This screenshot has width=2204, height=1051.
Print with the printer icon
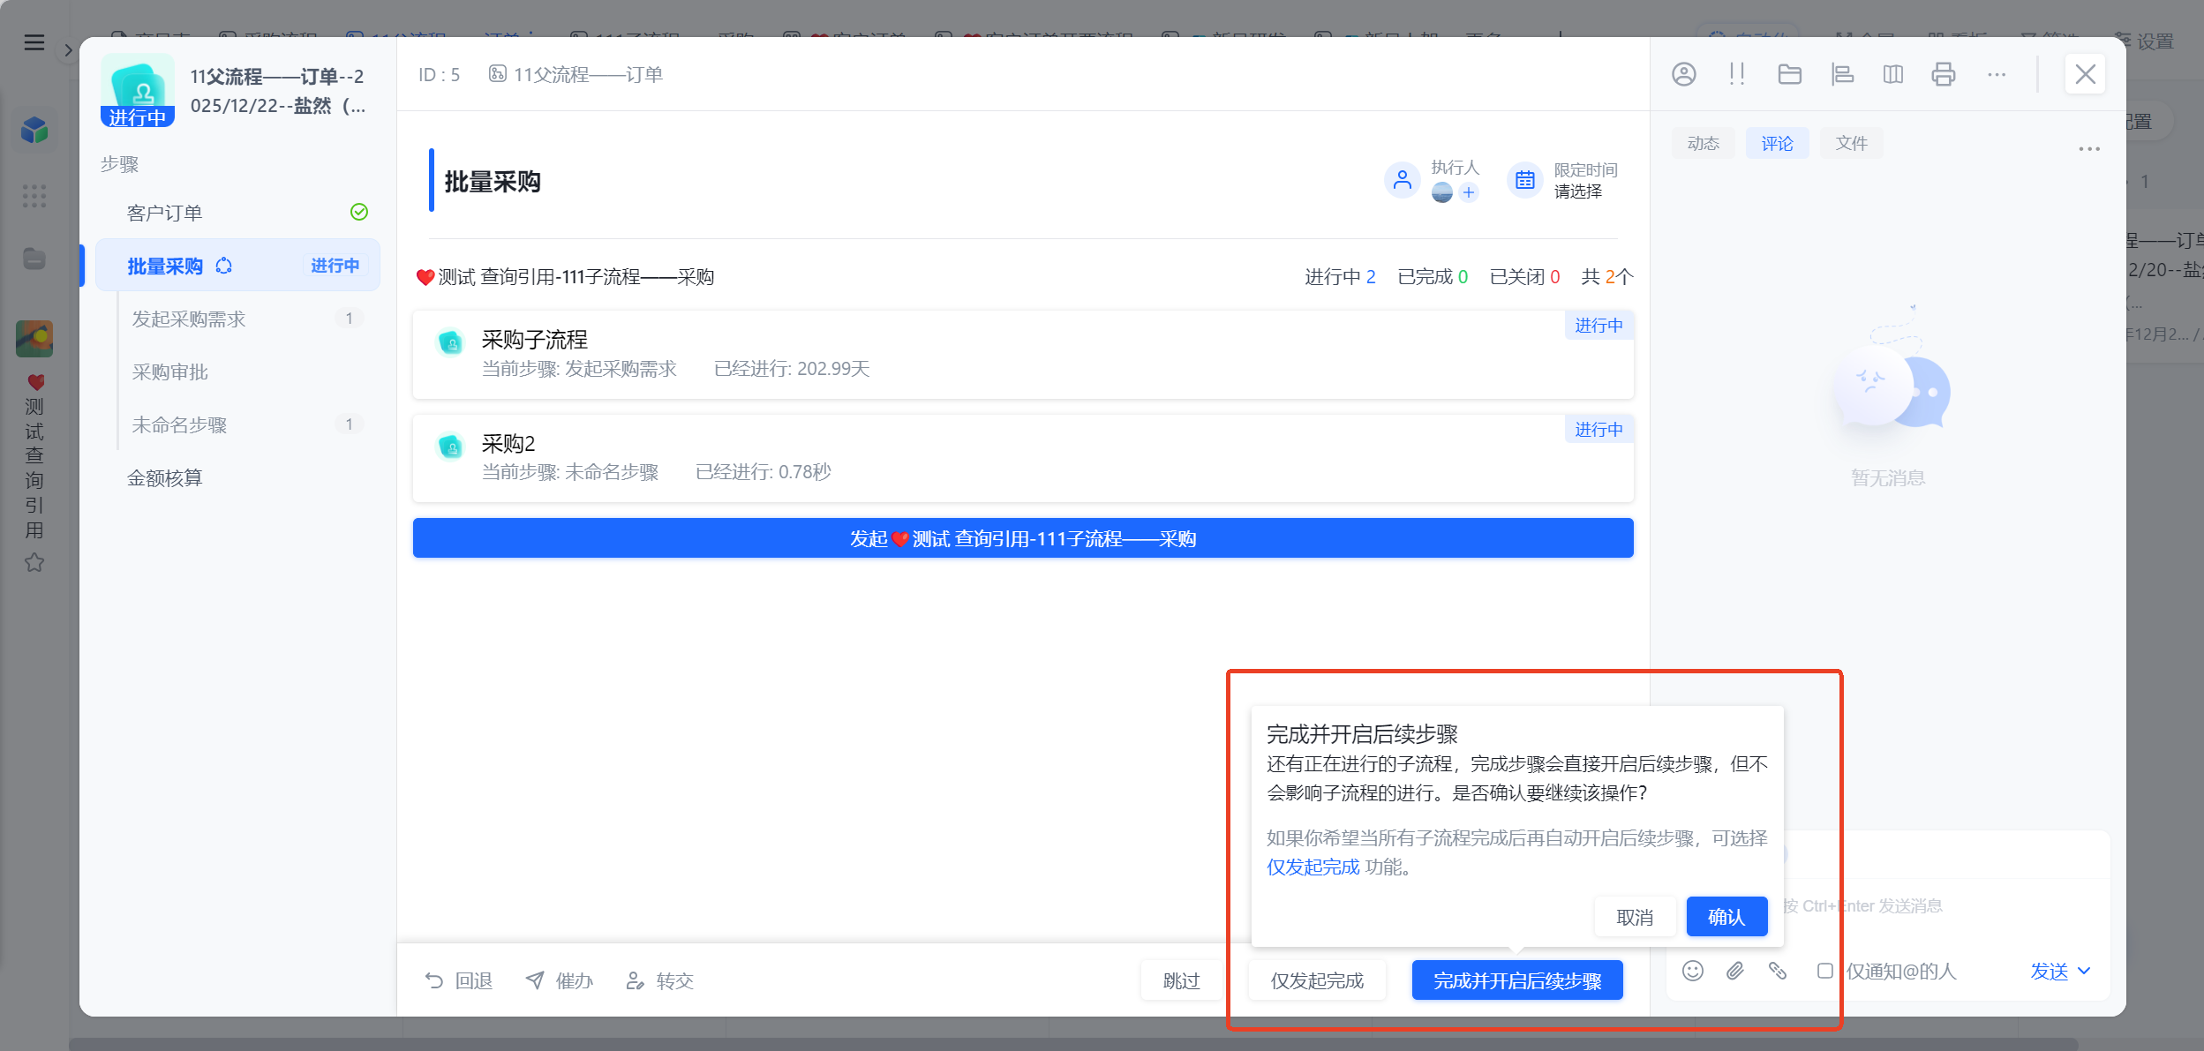click(x=1944, y=74)
